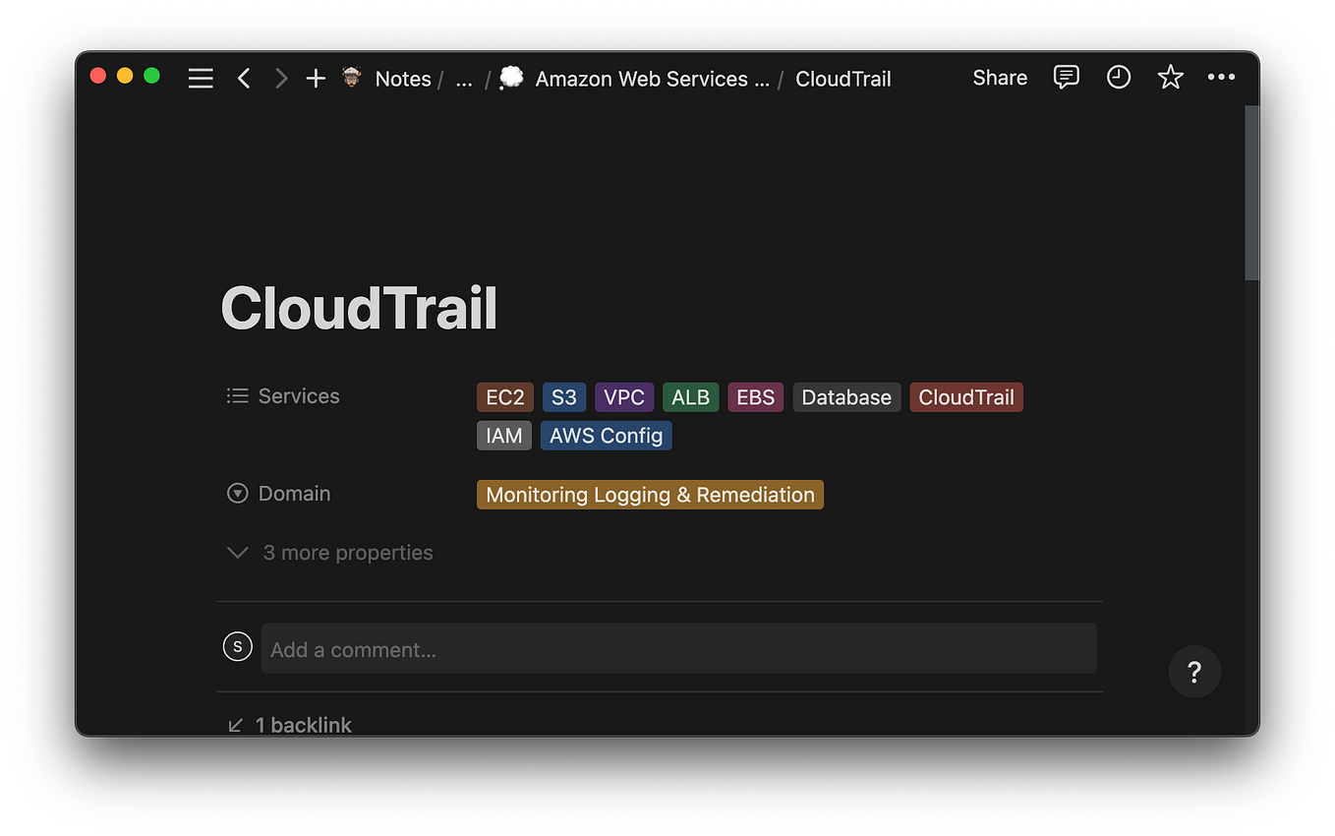Click the S user avatar

[238, 647]
